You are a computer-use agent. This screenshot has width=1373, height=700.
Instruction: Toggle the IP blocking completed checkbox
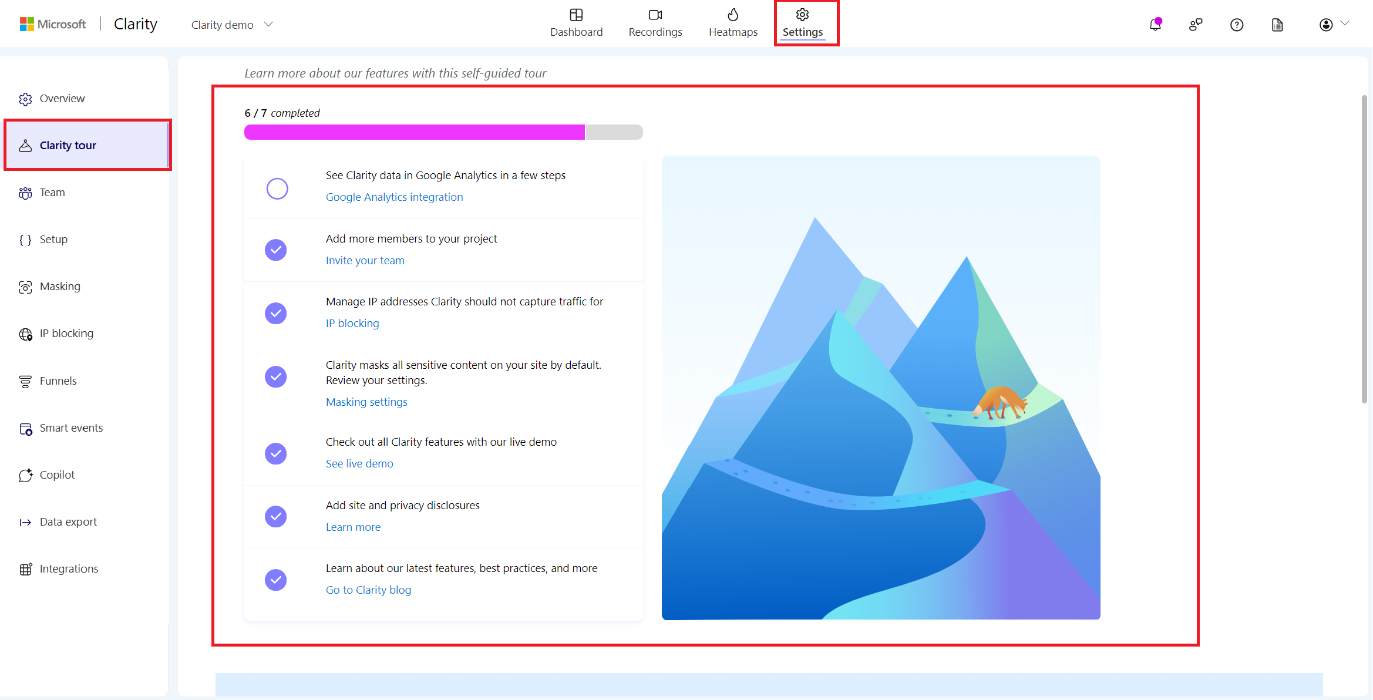coord(276,312)
